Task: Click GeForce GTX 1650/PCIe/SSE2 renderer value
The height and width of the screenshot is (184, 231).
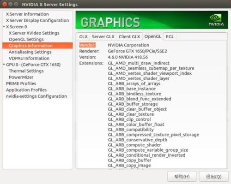Action: click(137, 51)
